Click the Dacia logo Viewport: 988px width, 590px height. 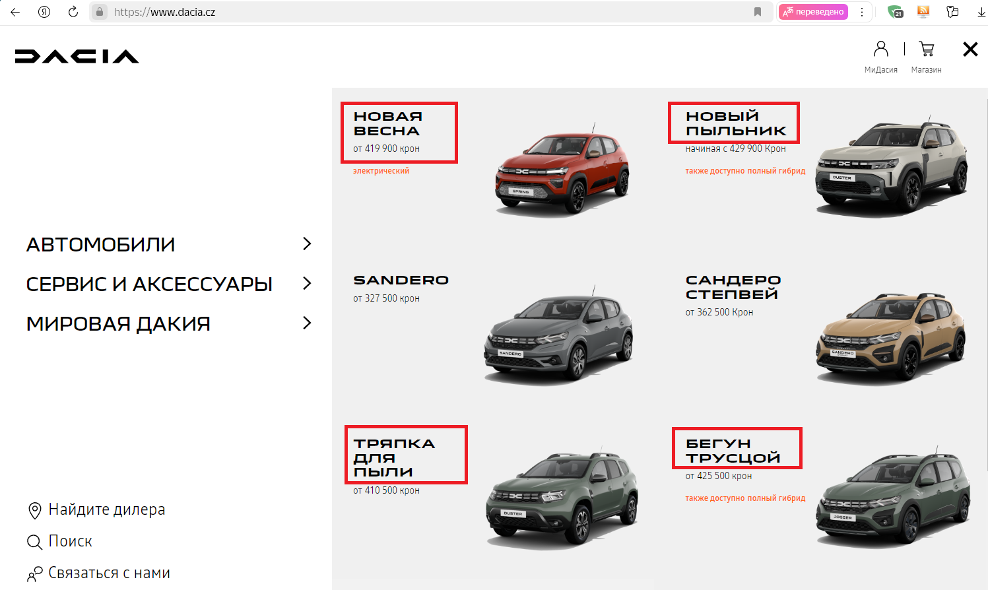pyautogui.click(x=77, y=56)
